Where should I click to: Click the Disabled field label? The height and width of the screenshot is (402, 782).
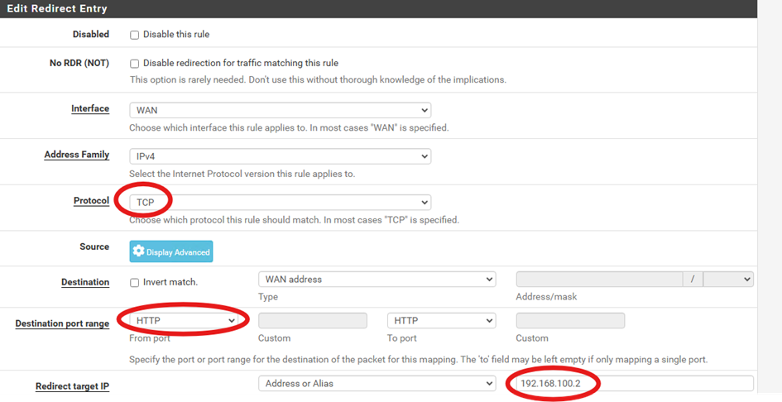point(91,35)
